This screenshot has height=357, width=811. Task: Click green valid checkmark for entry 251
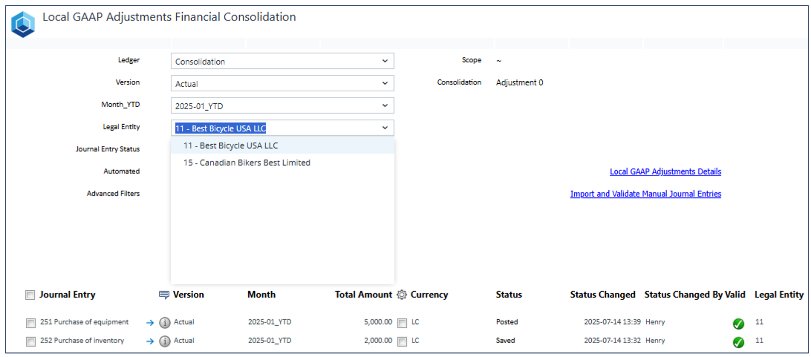coord(739,324)
